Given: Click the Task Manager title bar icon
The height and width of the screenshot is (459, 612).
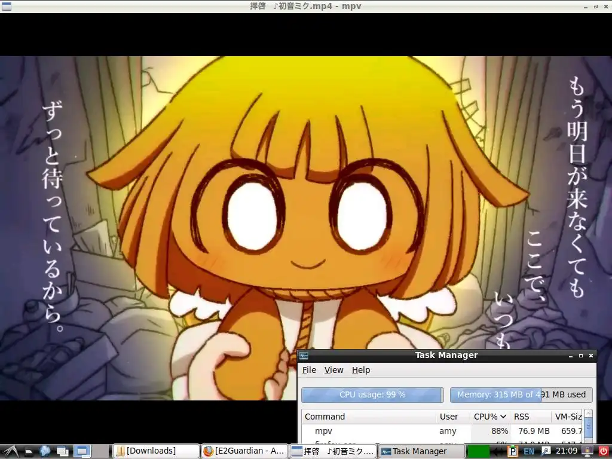Looking at the screenshot, I should pyautogui.click(x=304, y=355).
